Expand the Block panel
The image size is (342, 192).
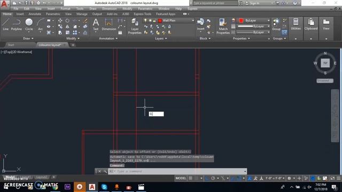205,38
